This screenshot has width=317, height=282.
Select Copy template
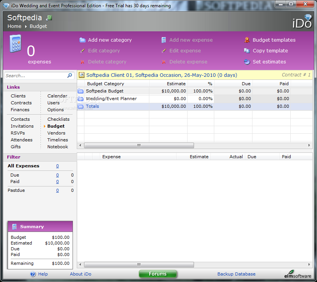pos(270,51)
